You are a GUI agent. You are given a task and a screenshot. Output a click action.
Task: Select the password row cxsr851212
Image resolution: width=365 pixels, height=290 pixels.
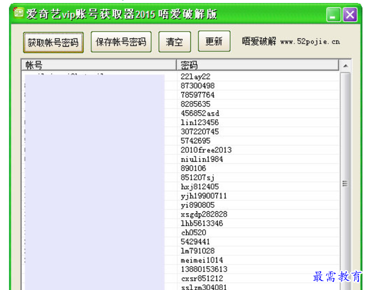point(202,278)
